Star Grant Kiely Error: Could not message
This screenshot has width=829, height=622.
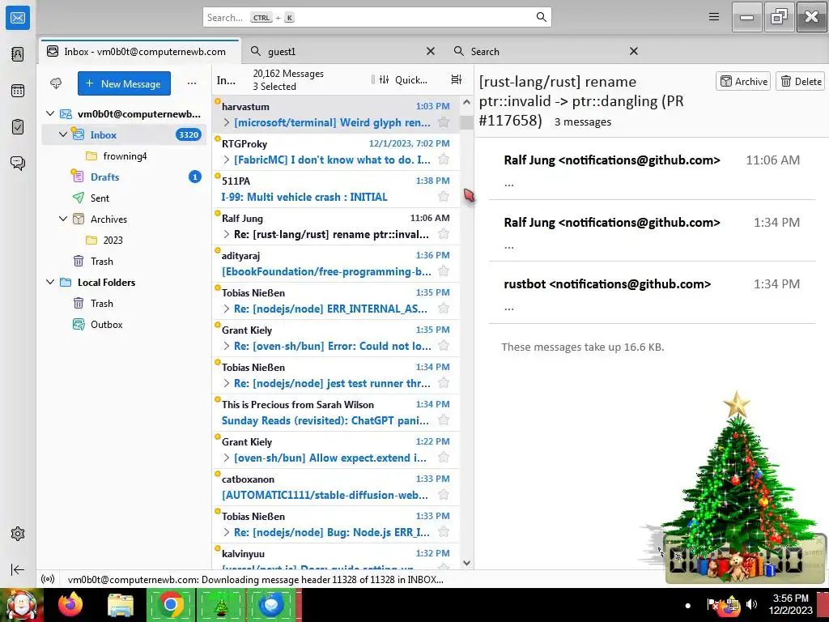(444, 346)
